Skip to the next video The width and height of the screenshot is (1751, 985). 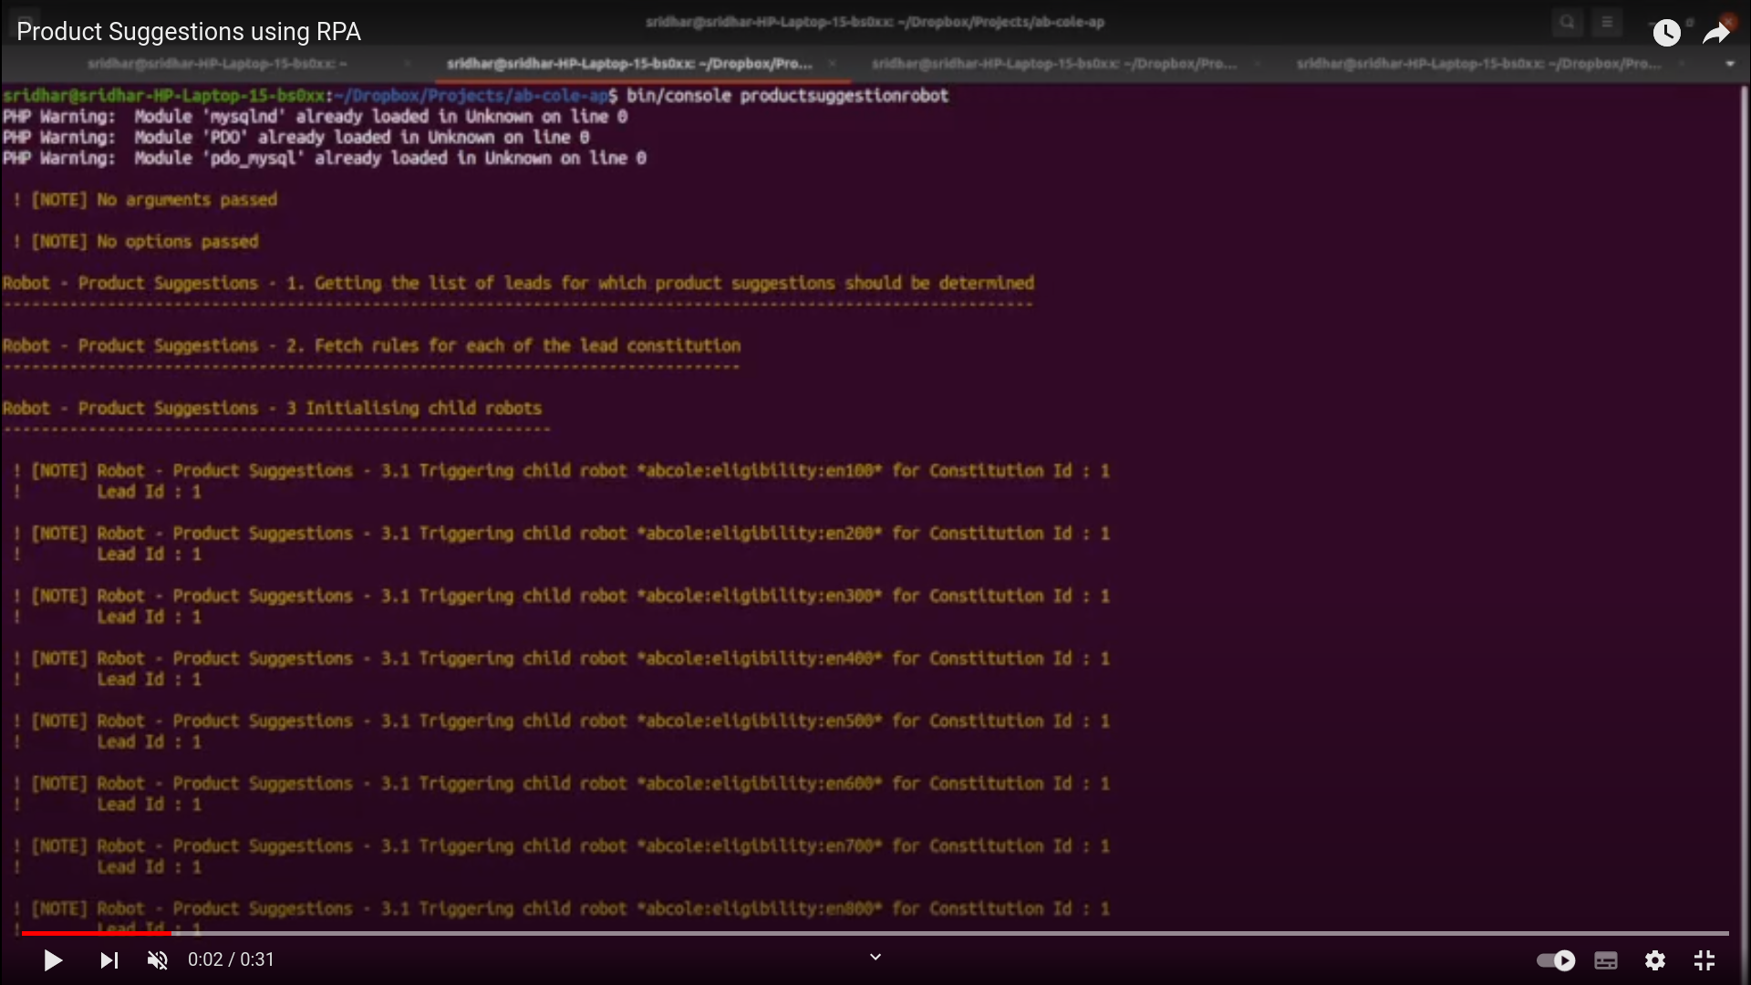tap(109, 960)
